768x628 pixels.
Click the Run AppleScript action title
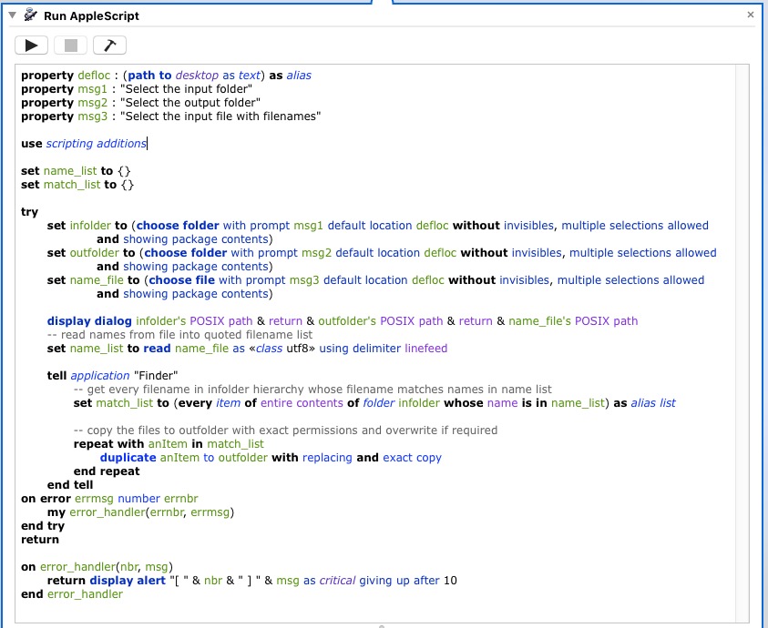tap(92, 15)
